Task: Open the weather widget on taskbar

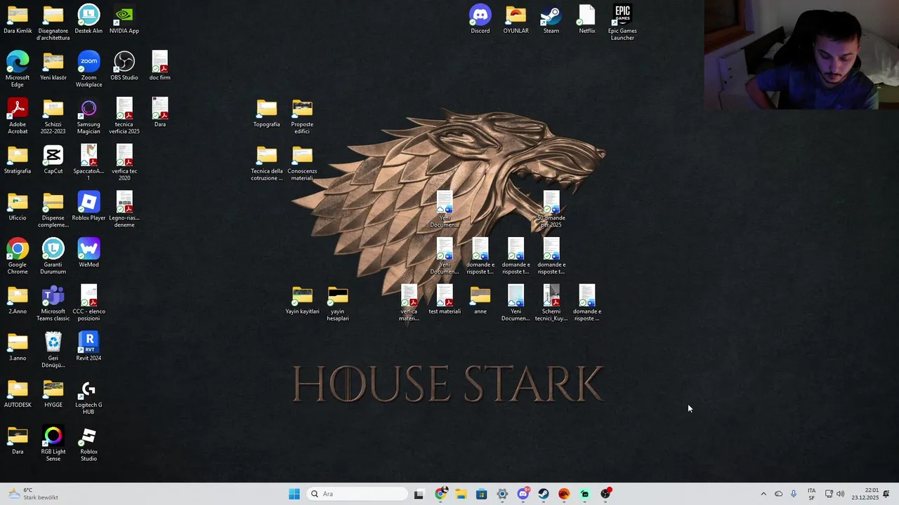Action: tap(33, 494)
